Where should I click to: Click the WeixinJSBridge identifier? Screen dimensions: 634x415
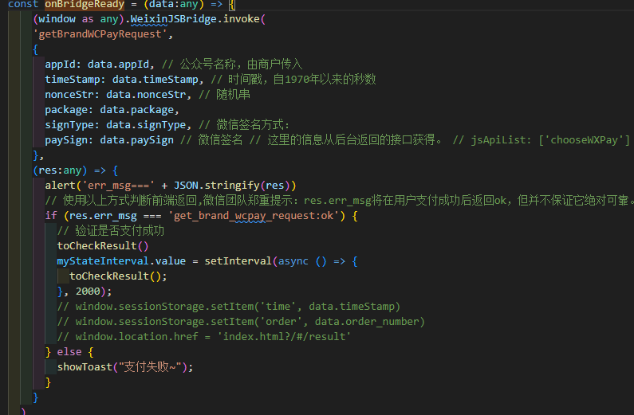point(173,19)
